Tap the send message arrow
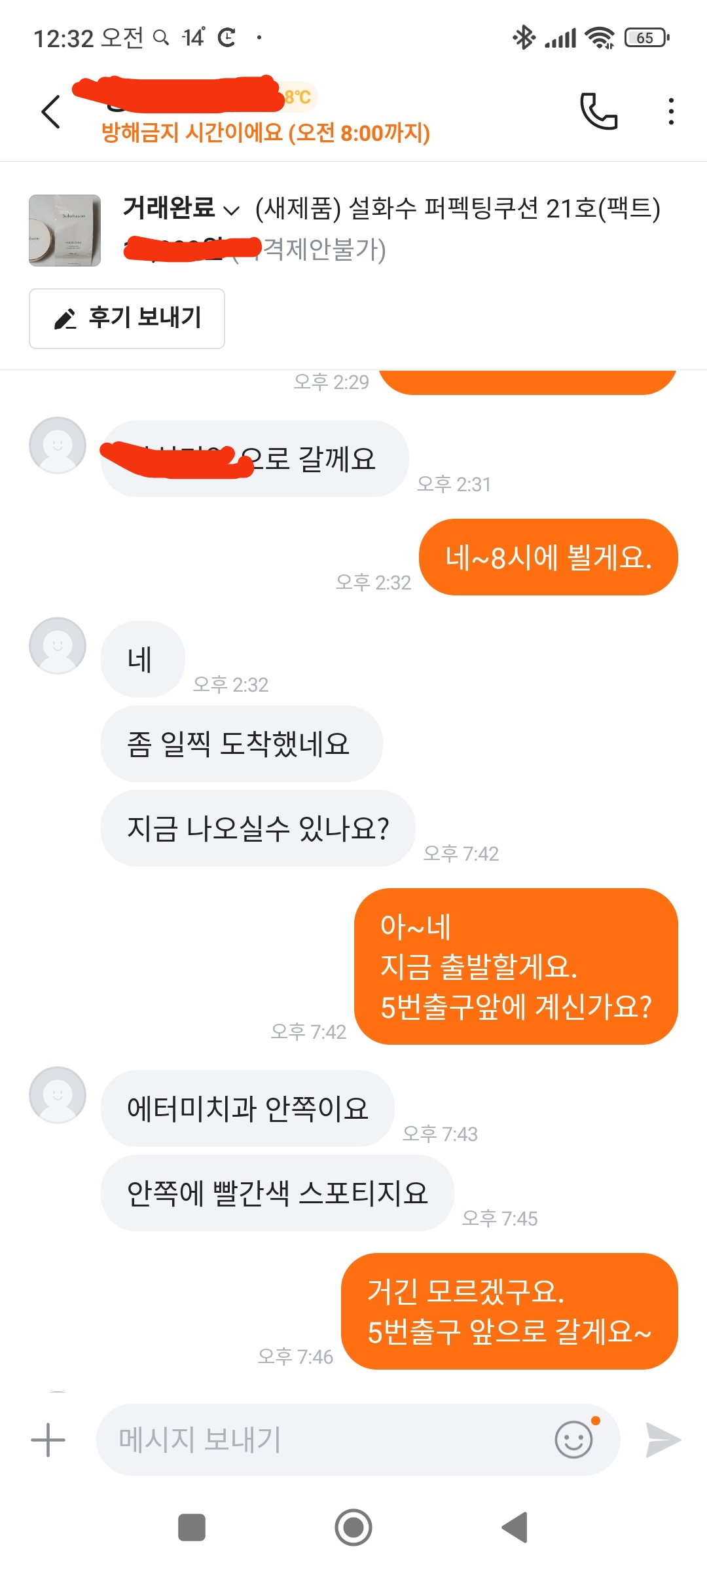This screenshot has height=1572, width=707. (x=663, y=1440)
